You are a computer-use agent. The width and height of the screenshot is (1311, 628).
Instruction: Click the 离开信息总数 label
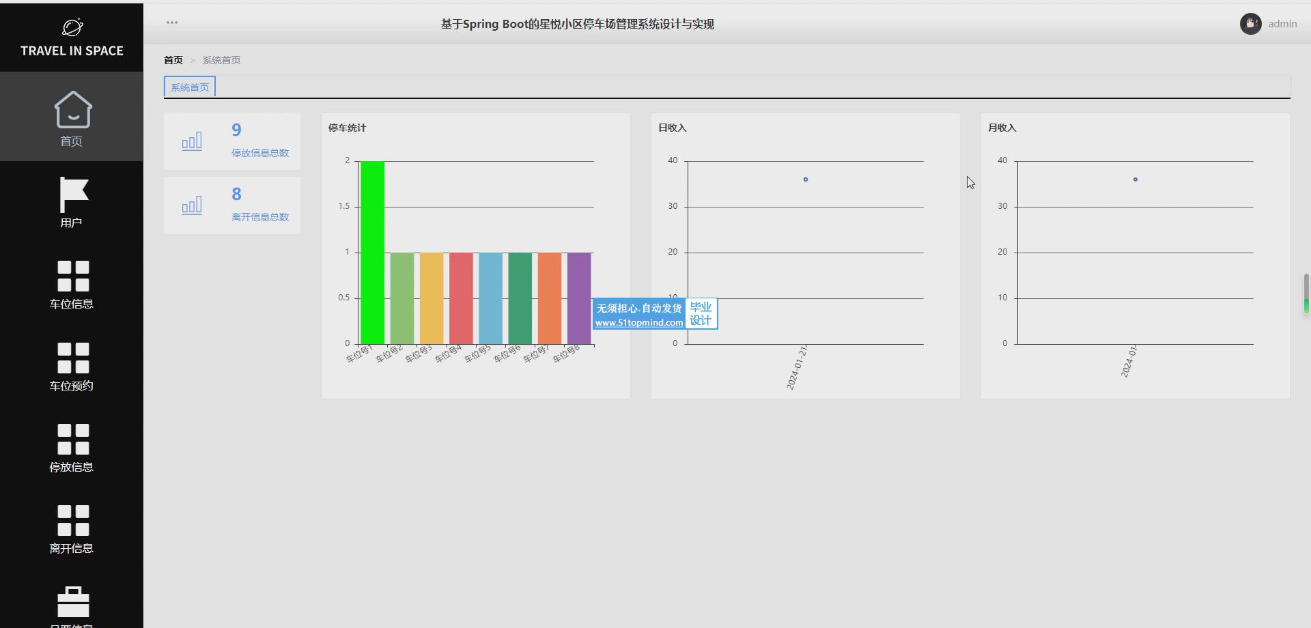click(x=260, y=217)
